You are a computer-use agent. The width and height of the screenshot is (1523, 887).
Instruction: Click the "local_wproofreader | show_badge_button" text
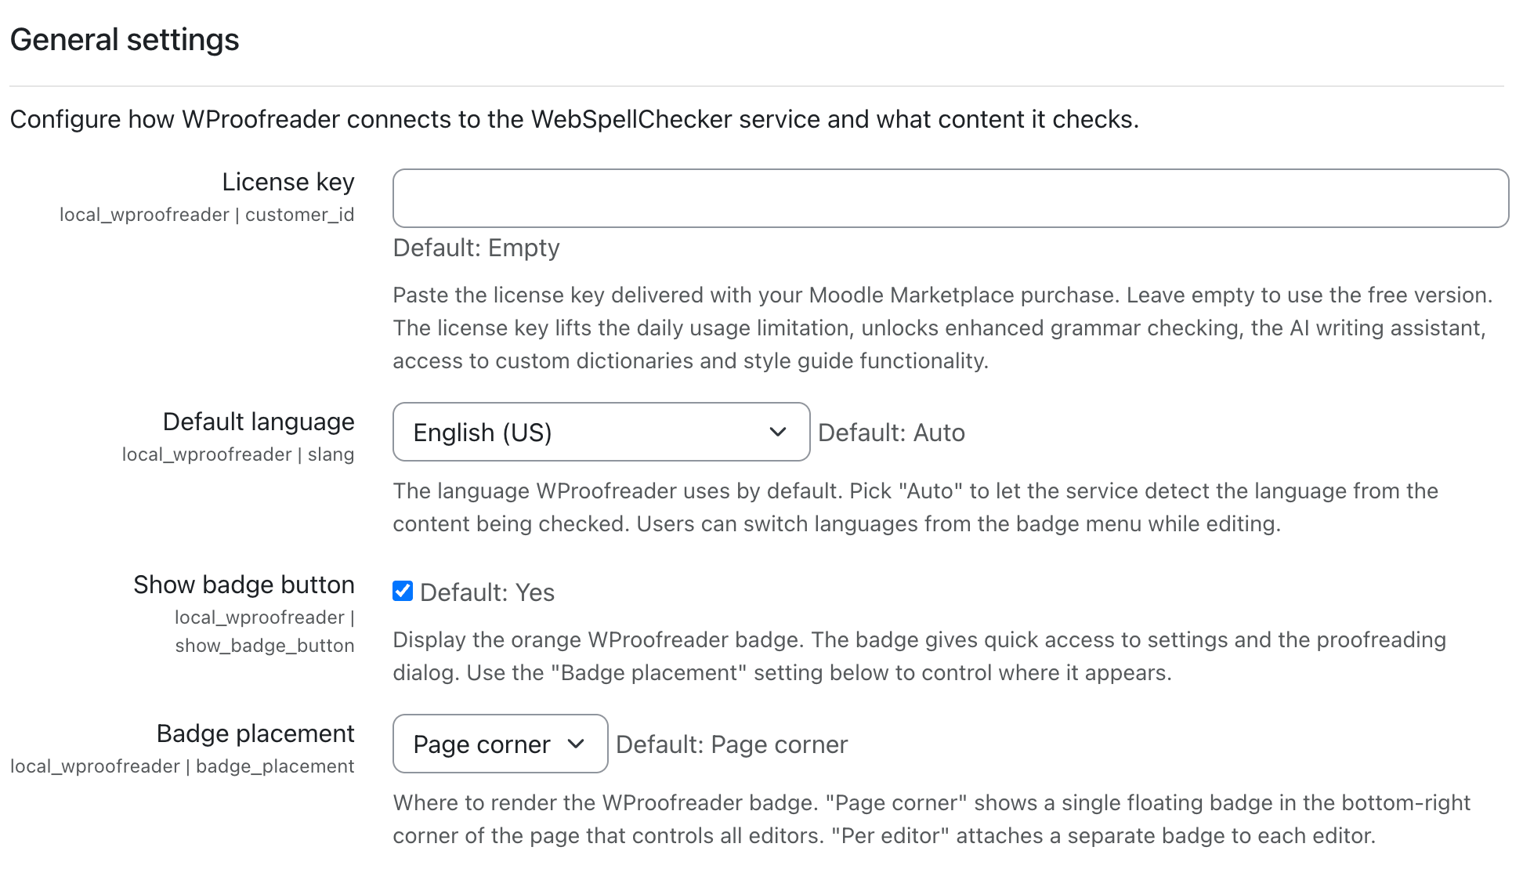(x=265, y=632)
